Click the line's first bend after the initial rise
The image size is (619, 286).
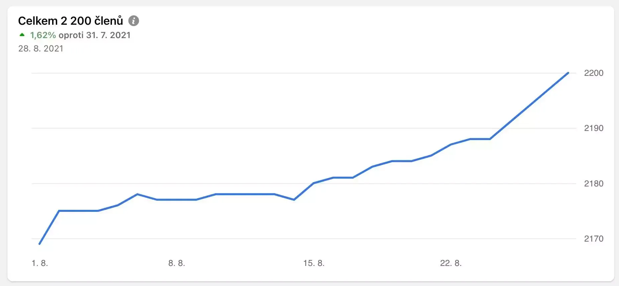coord(59,211)
